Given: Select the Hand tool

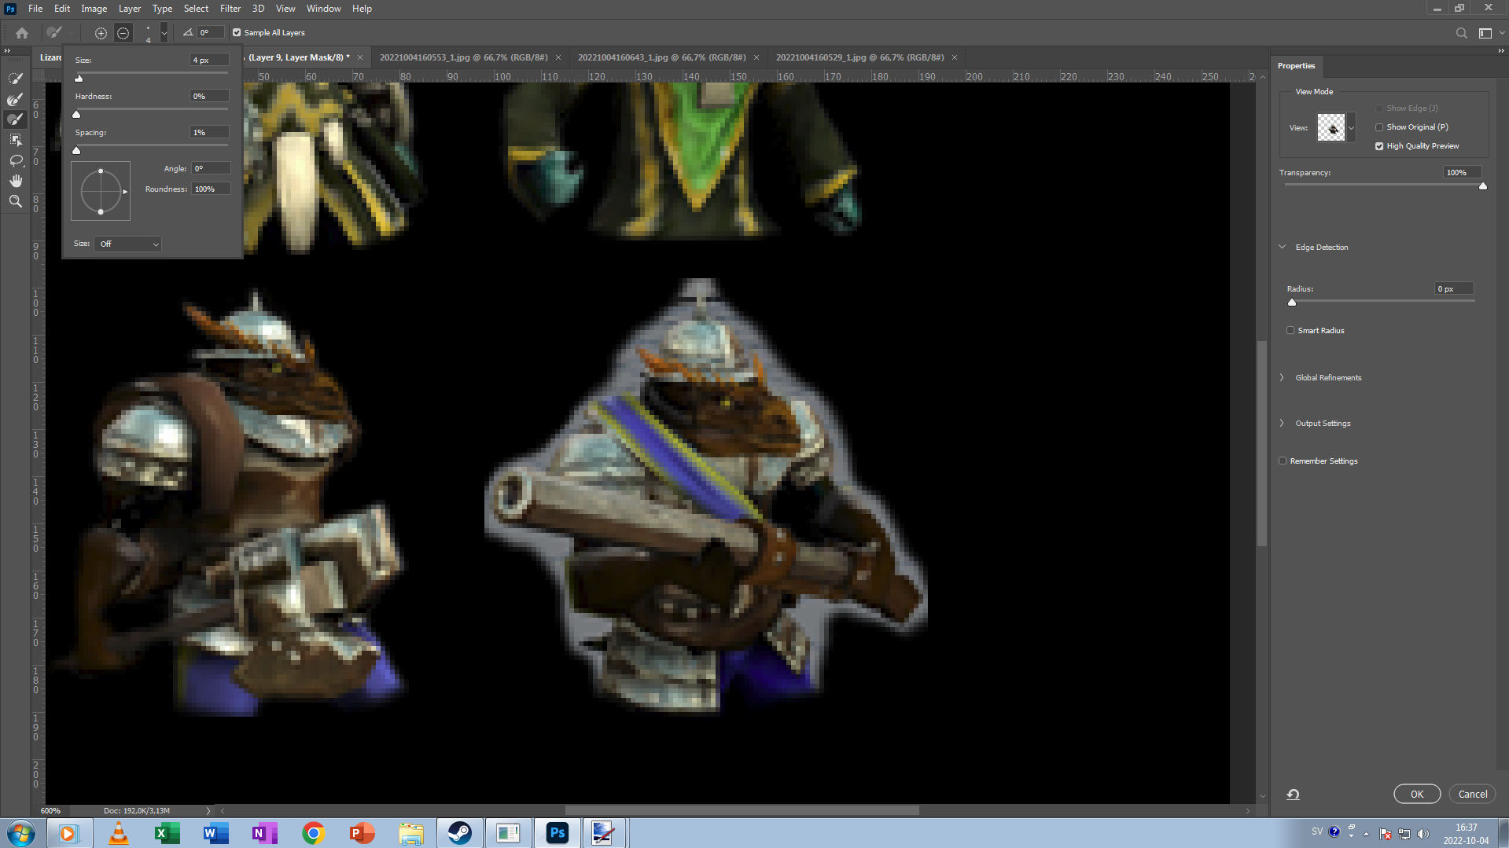Looking at the screenshot, I should (15, 181).
